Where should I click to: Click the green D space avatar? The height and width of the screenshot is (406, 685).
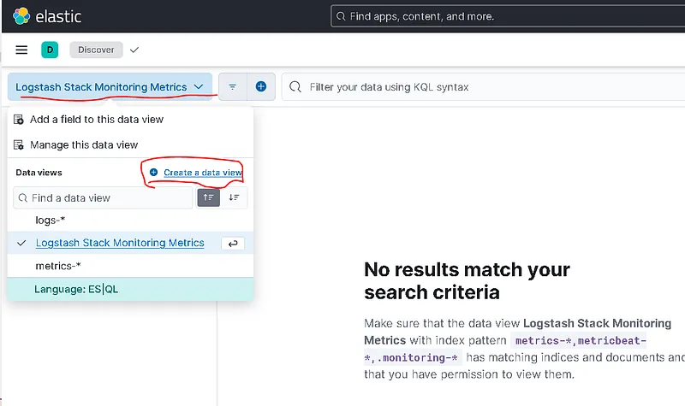pyautogui.click(x=50, y=50)
